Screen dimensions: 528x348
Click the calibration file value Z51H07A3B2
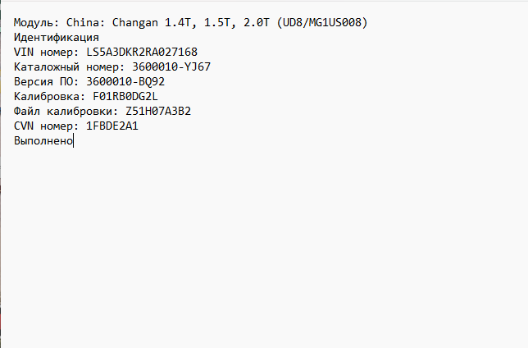158,111
